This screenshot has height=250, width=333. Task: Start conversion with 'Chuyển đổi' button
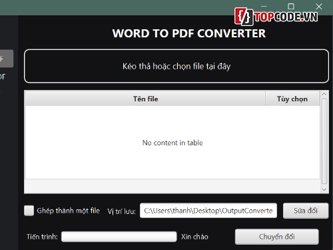(277, 237)
